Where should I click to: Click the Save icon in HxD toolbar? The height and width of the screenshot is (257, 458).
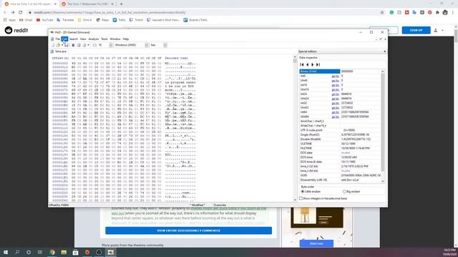67,45
